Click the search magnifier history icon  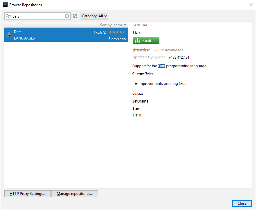click(x=8, y=16)
